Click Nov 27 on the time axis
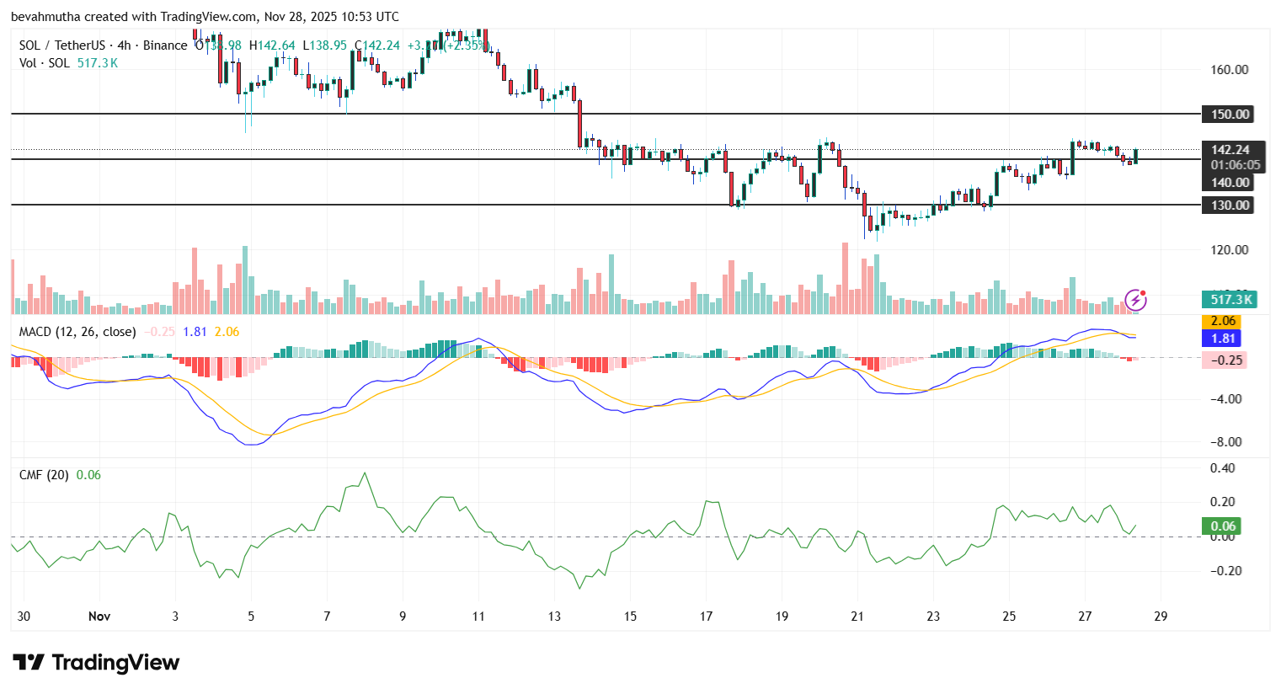 tap(1084, 616)
